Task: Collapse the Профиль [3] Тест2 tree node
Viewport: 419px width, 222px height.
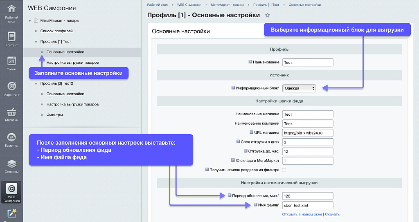Action: (36, 83)
